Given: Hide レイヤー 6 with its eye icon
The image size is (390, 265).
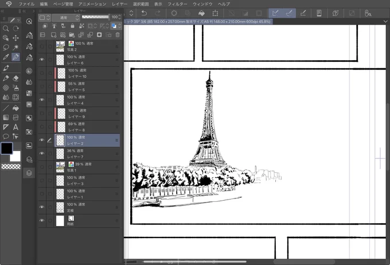Looking at the screenshot, I should [42, 60].
